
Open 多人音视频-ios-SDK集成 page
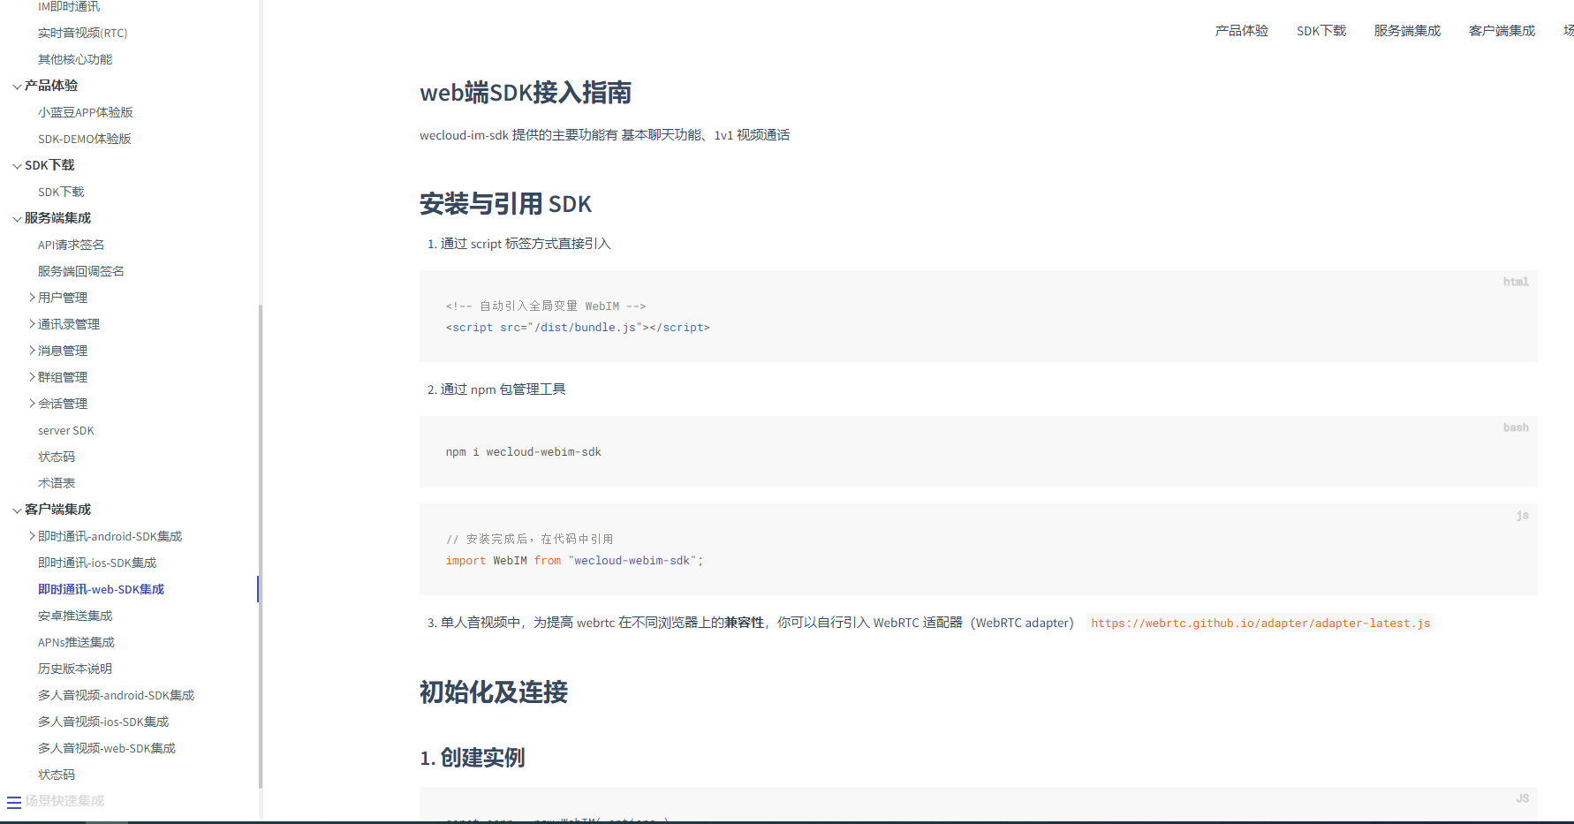[103, 722]
